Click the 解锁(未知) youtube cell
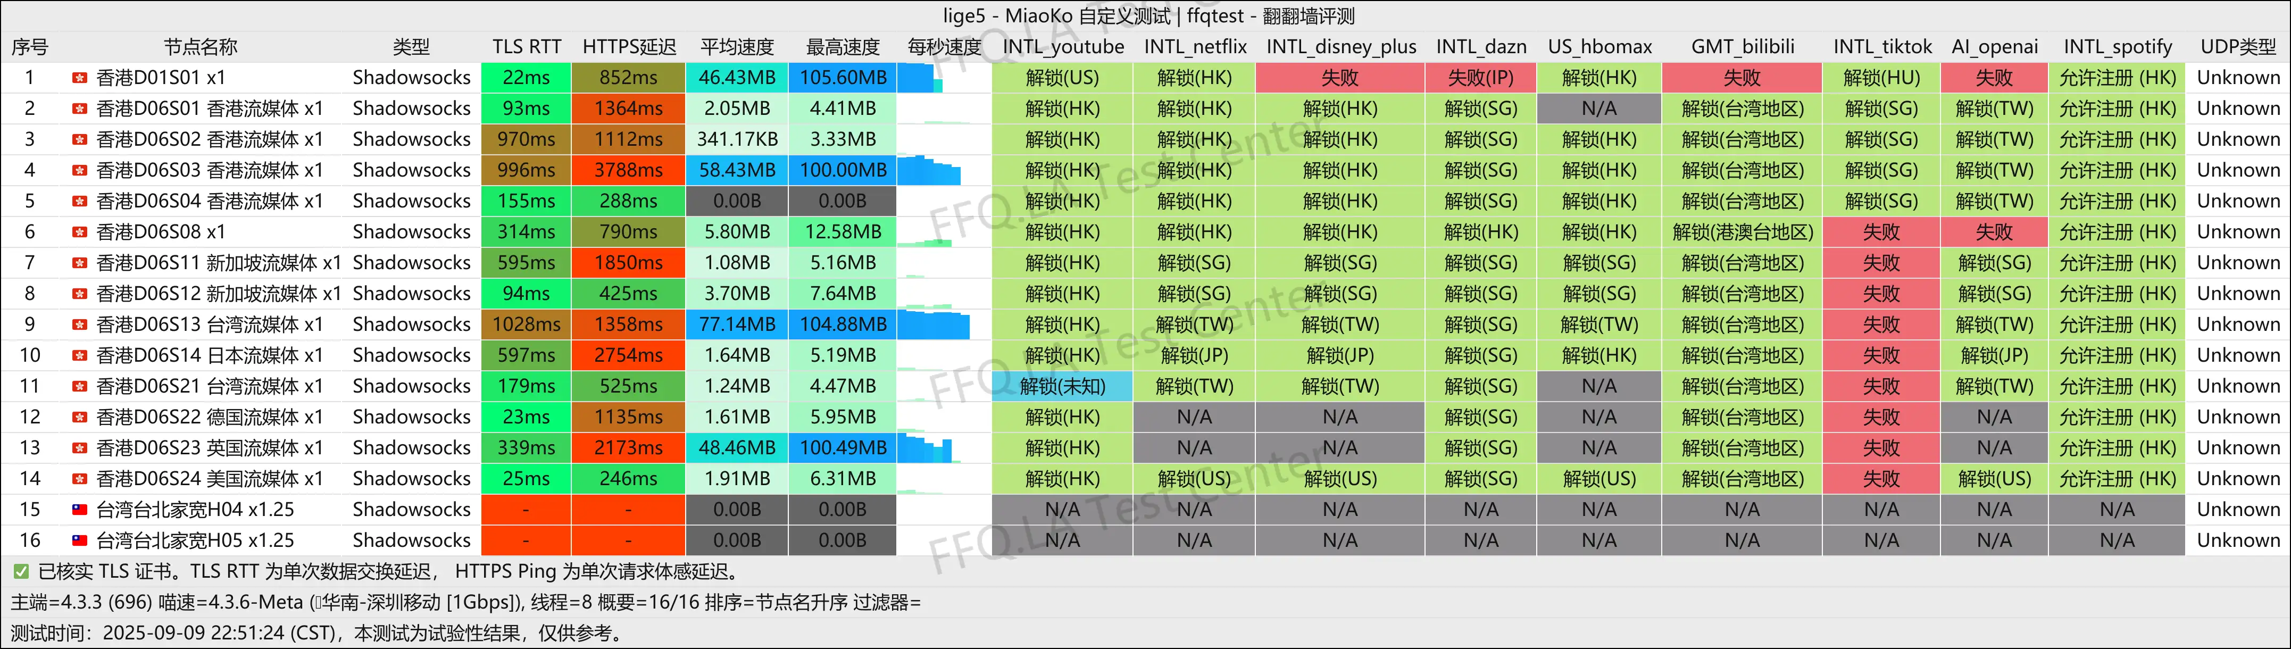This screenshot has height=649, width=2291. (1063, 387)
